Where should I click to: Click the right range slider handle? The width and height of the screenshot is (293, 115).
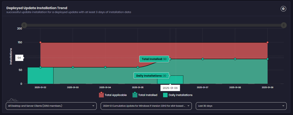tap(283, 25)
